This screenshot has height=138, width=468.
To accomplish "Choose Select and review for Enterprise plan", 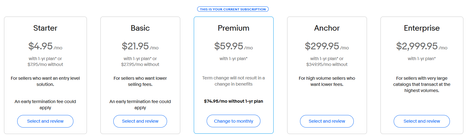I will pos(422,121).
